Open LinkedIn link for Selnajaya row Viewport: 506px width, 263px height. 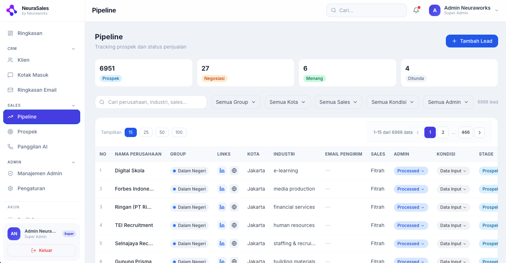[222, 243]
